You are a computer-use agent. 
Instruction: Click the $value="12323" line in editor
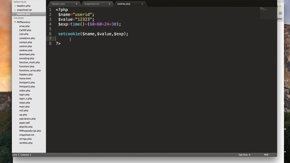pos(76,19)
